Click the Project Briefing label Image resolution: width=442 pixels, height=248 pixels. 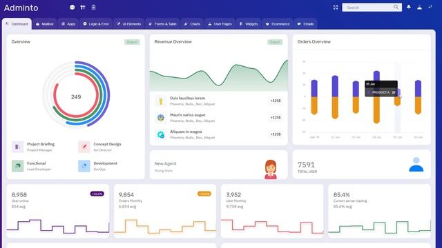(x=41, y=144)
